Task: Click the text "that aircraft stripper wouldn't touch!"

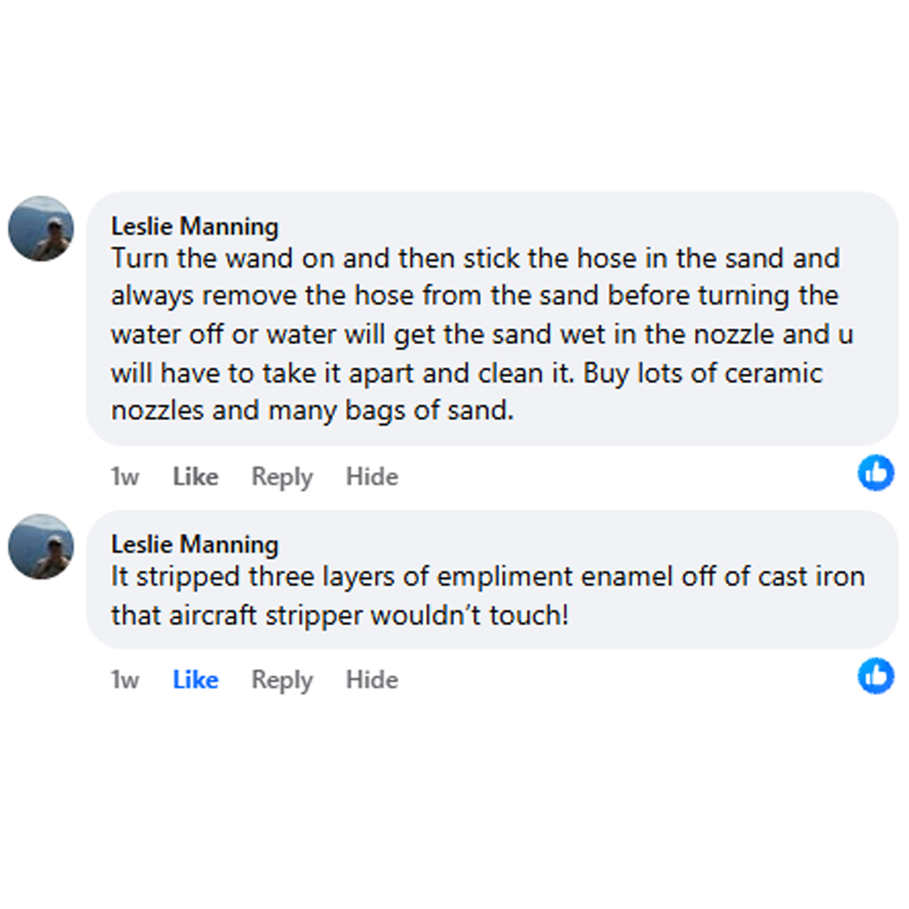Action: 339,614
